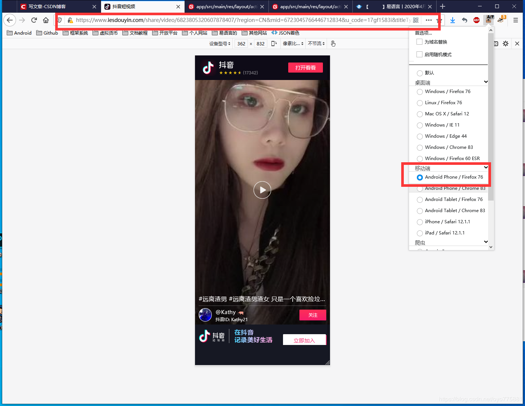Open the 设备型号 device dropdown
The height and width of the screenshot is (406, 525).
pyautogui.click(x=220, y=44)
